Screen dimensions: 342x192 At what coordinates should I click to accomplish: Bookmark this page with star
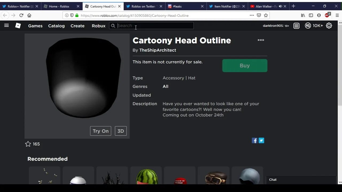point(266,15)
